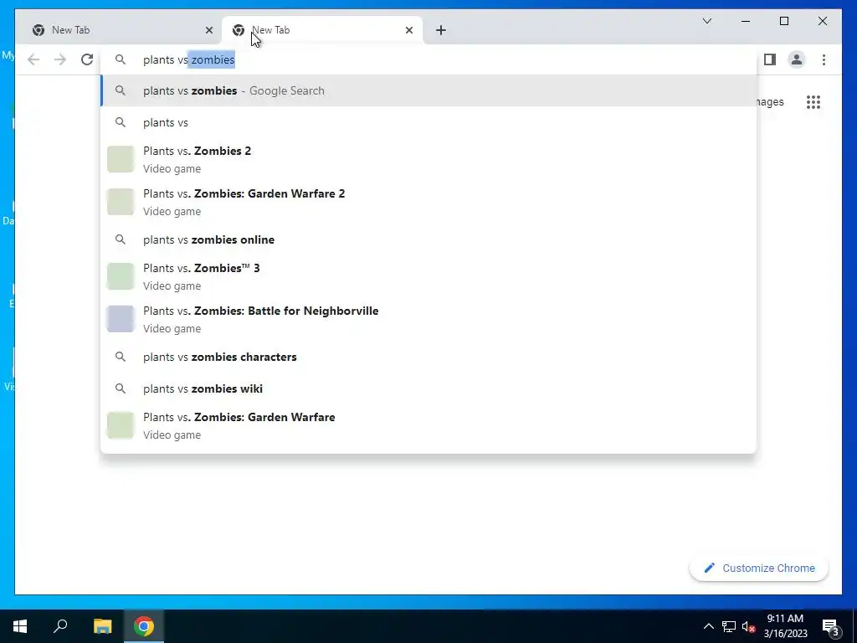
Task: Open the network status tray icon
Action: point(729,626)
